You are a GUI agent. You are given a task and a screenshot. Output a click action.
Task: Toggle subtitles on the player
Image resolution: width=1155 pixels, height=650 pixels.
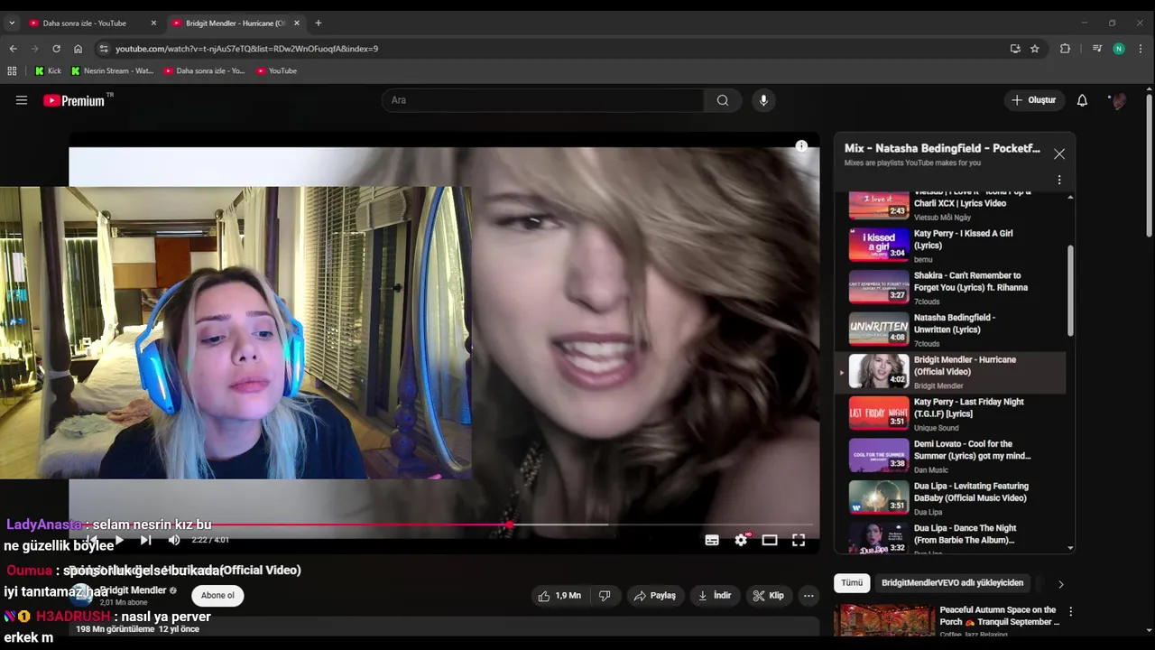point(712,540)
